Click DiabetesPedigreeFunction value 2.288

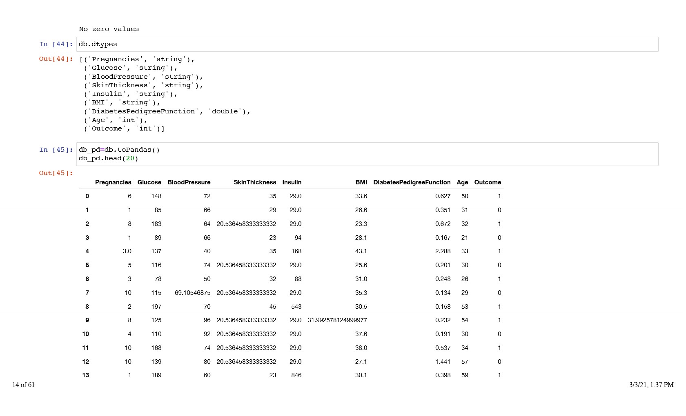pyautogui.click(x=443, y=251)
